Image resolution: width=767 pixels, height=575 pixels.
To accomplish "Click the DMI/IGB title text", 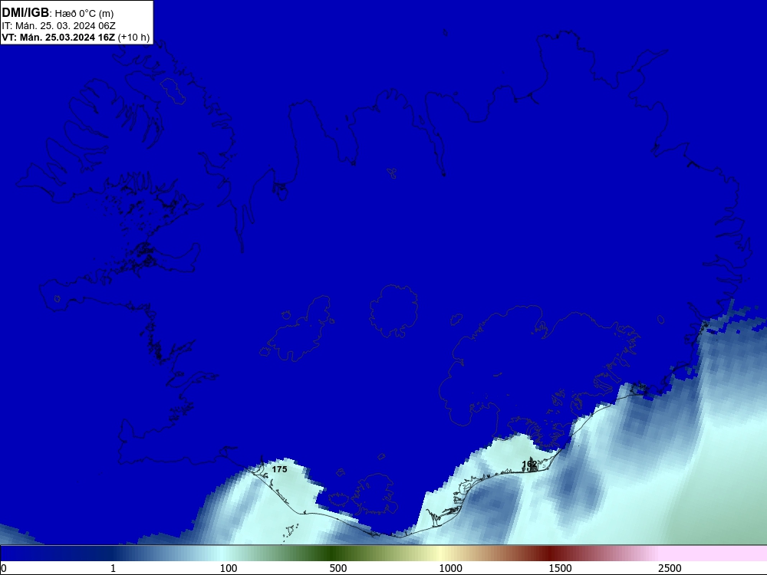I will click(x=25, y=13).
